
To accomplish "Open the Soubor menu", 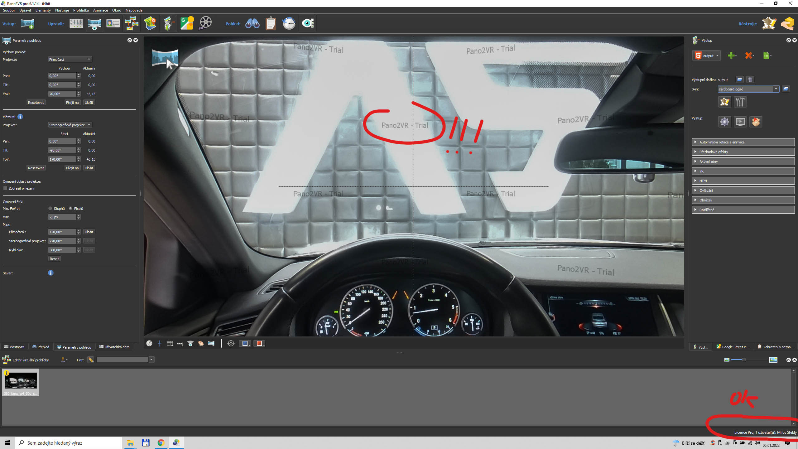I will click(9, 10).
